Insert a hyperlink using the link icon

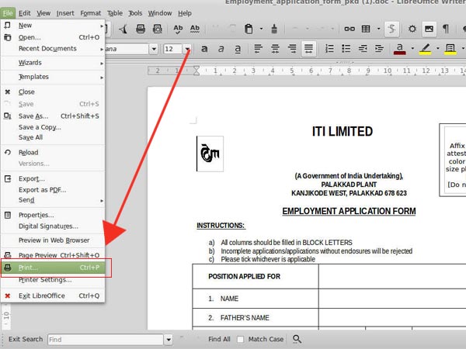pos(349,29)
